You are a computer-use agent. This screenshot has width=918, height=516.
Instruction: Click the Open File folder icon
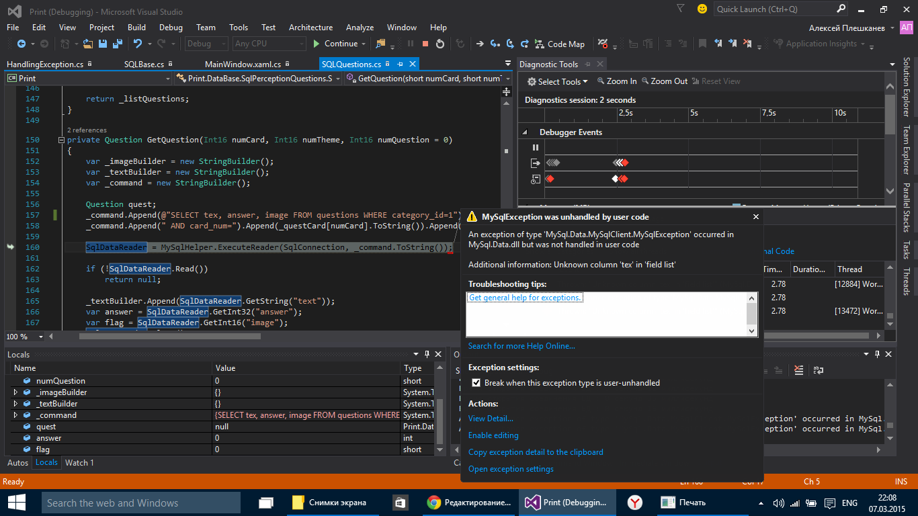pos(89,44)
